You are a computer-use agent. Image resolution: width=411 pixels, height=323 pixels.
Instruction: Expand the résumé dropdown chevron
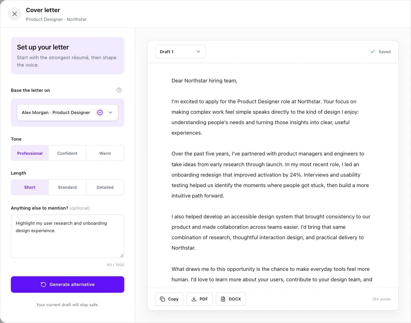coord(110,113)
